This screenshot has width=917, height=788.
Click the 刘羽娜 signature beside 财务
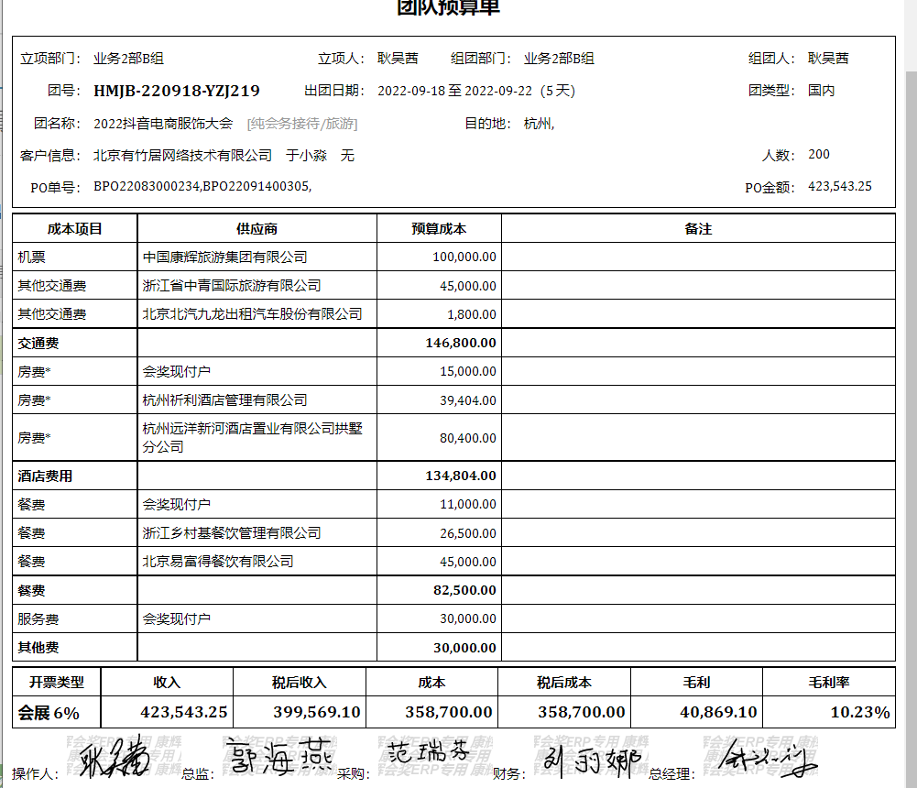tap(586, 761)
